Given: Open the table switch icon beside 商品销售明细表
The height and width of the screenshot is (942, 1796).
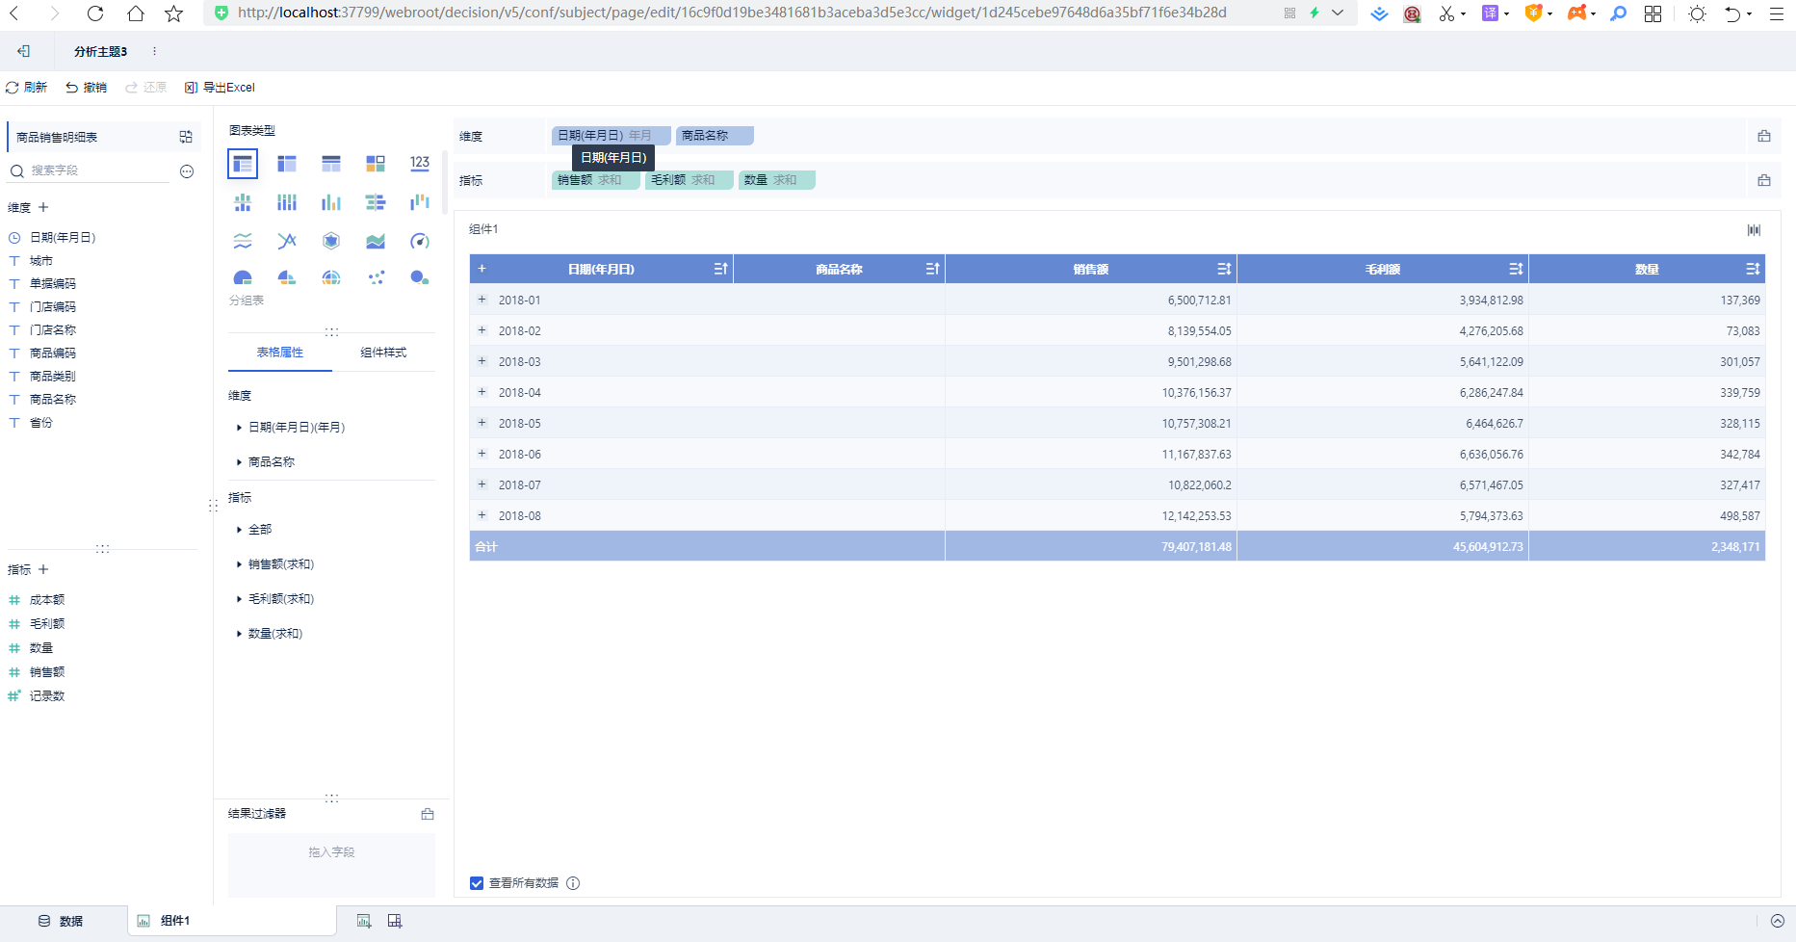Looking at the screenshot, I should coord(186,137).
